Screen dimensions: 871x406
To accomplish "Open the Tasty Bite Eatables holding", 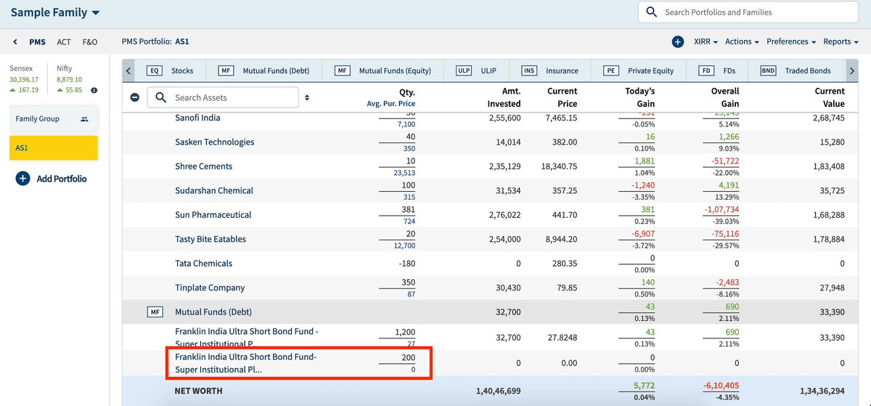I will click(210, 239).
